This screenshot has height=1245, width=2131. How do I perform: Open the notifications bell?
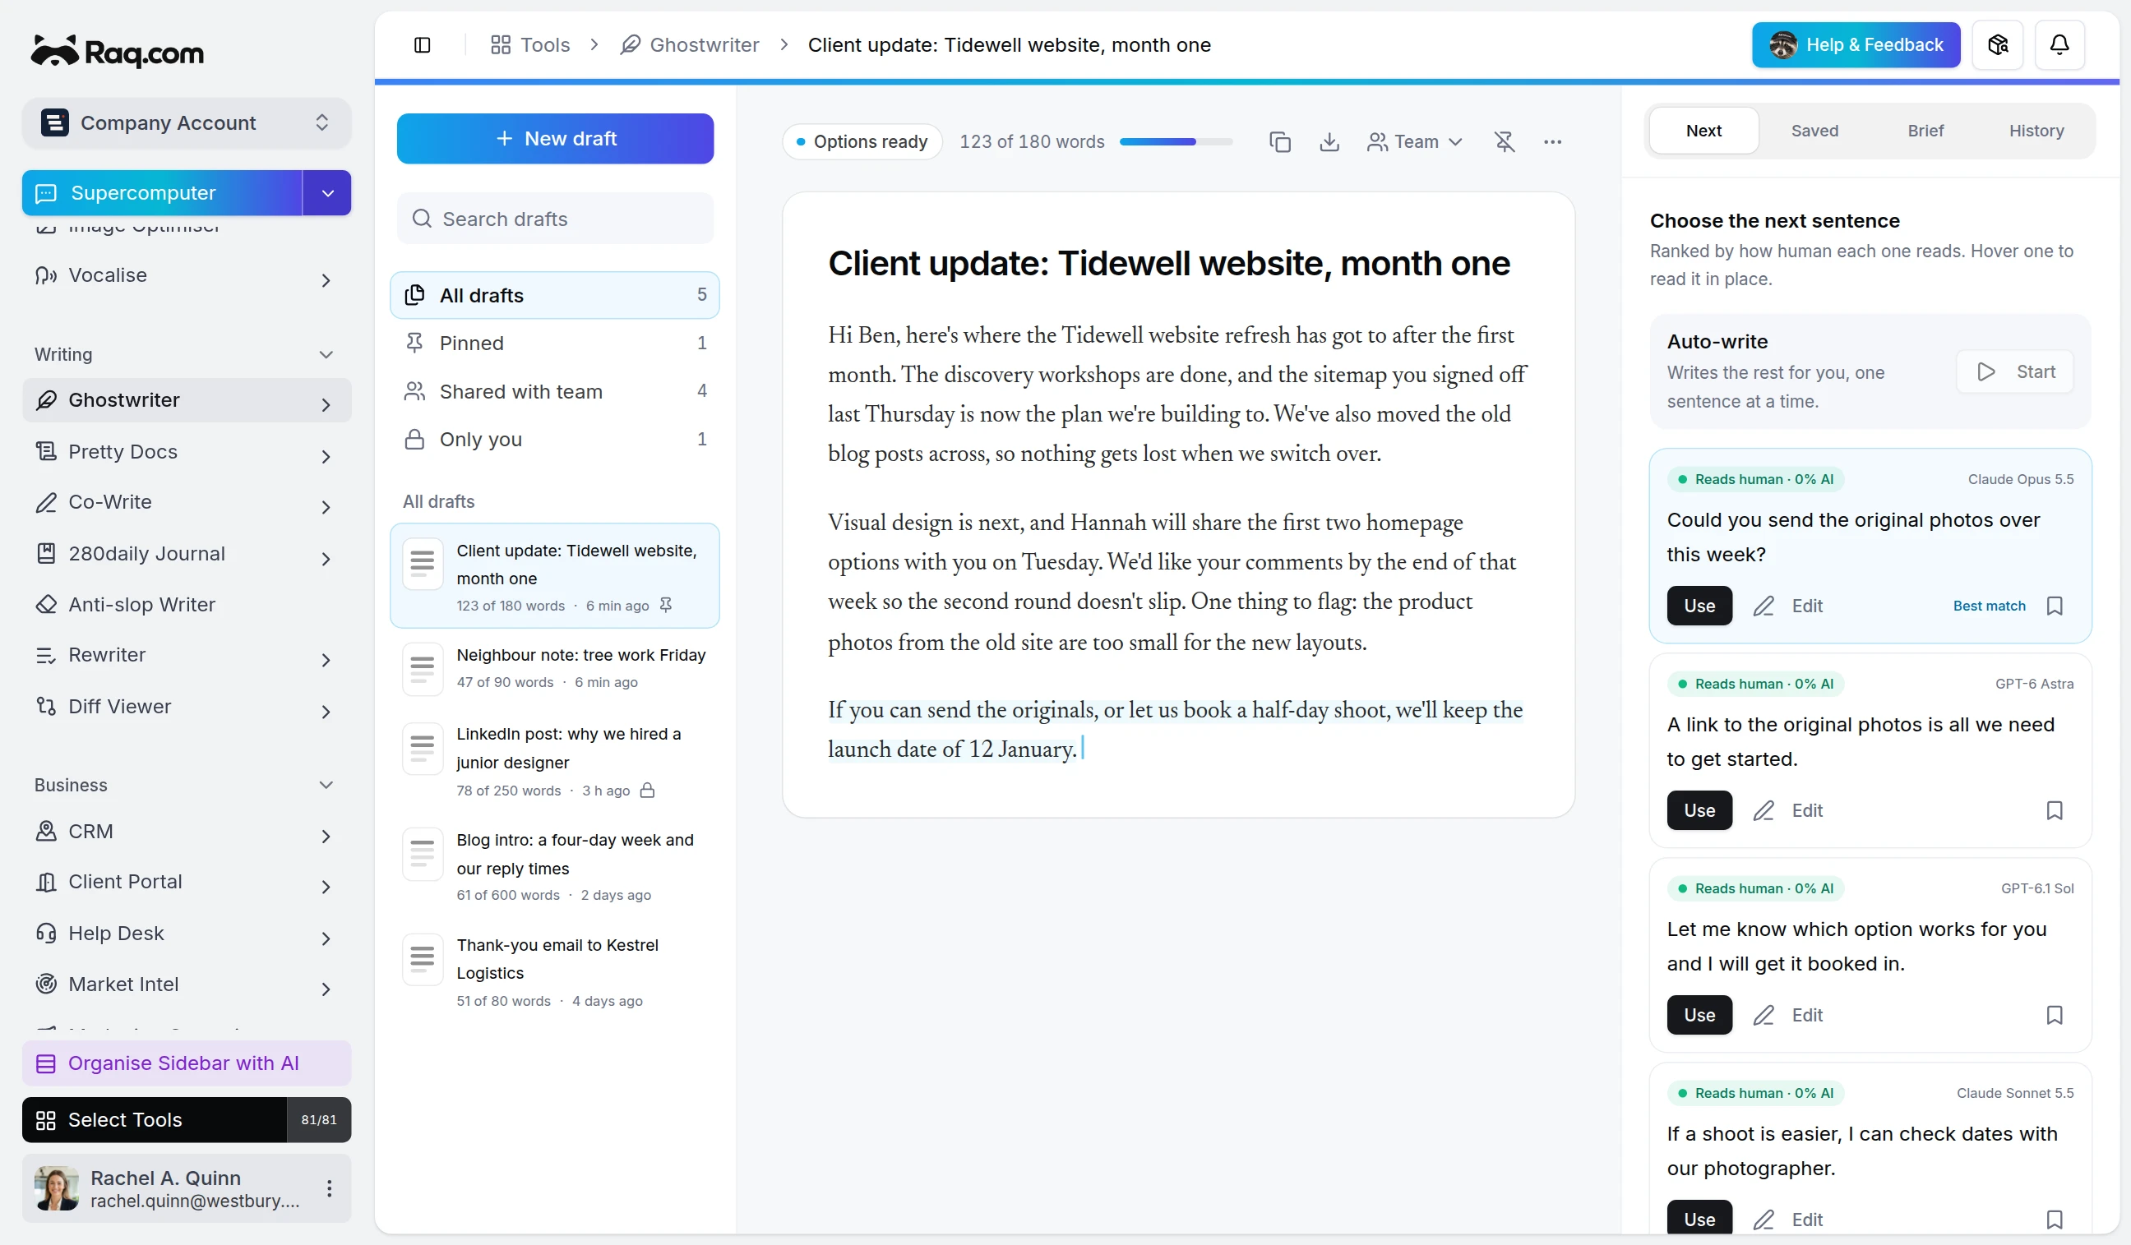pos(2059,45)
